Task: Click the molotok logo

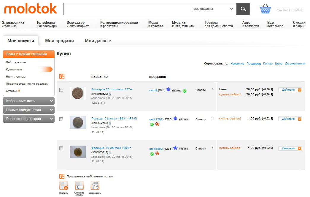Action: click(x=31, y=9)
